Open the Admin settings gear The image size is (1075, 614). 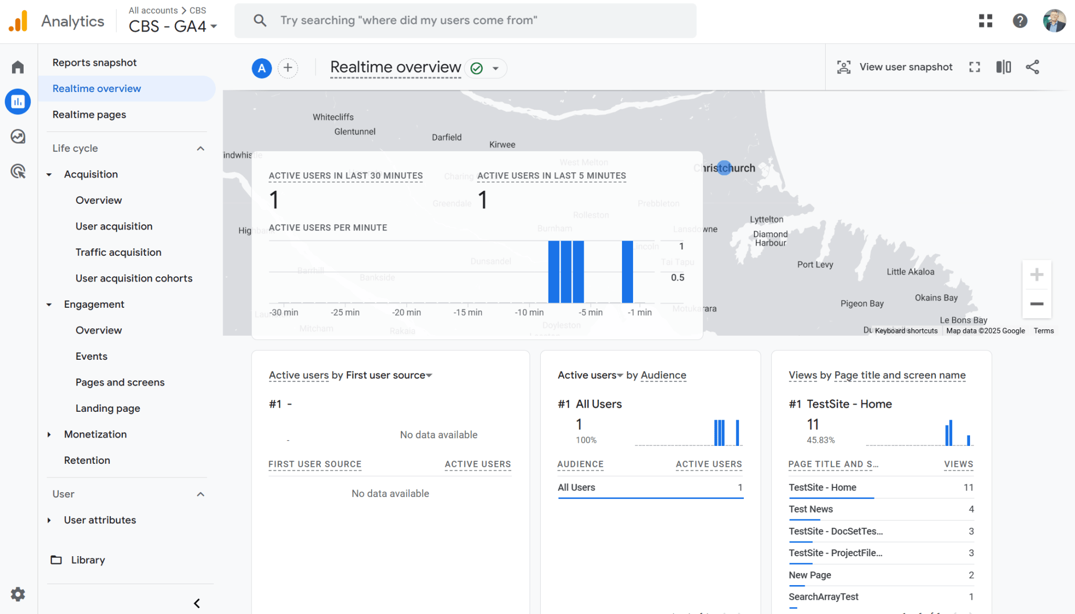point(17,594)
